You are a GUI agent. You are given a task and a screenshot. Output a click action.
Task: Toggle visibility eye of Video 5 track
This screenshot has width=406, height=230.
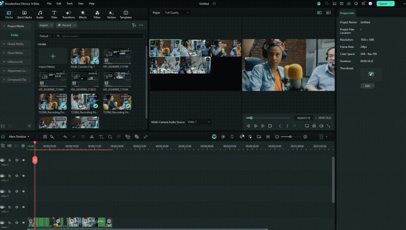pos(23,160)
